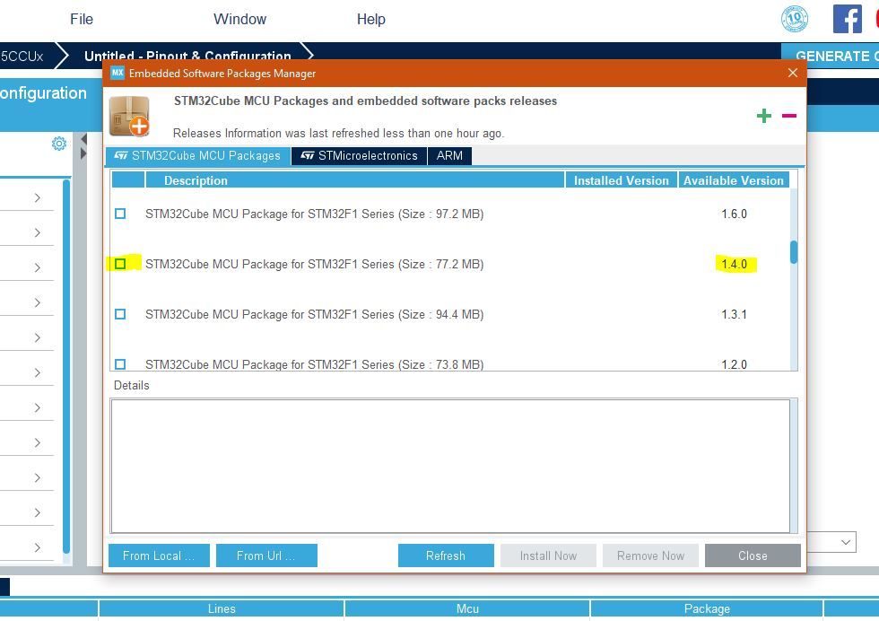Open the File menu
The height and width of the screenshot is (621, 879).
82,19
